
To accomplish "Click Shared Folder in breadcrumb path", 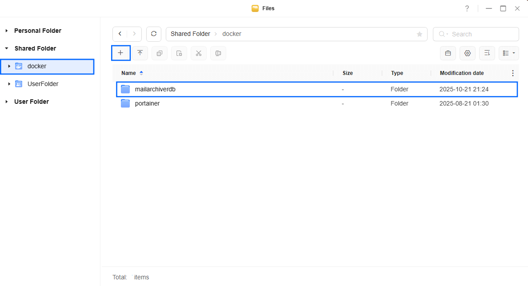I will coord(190,34).
